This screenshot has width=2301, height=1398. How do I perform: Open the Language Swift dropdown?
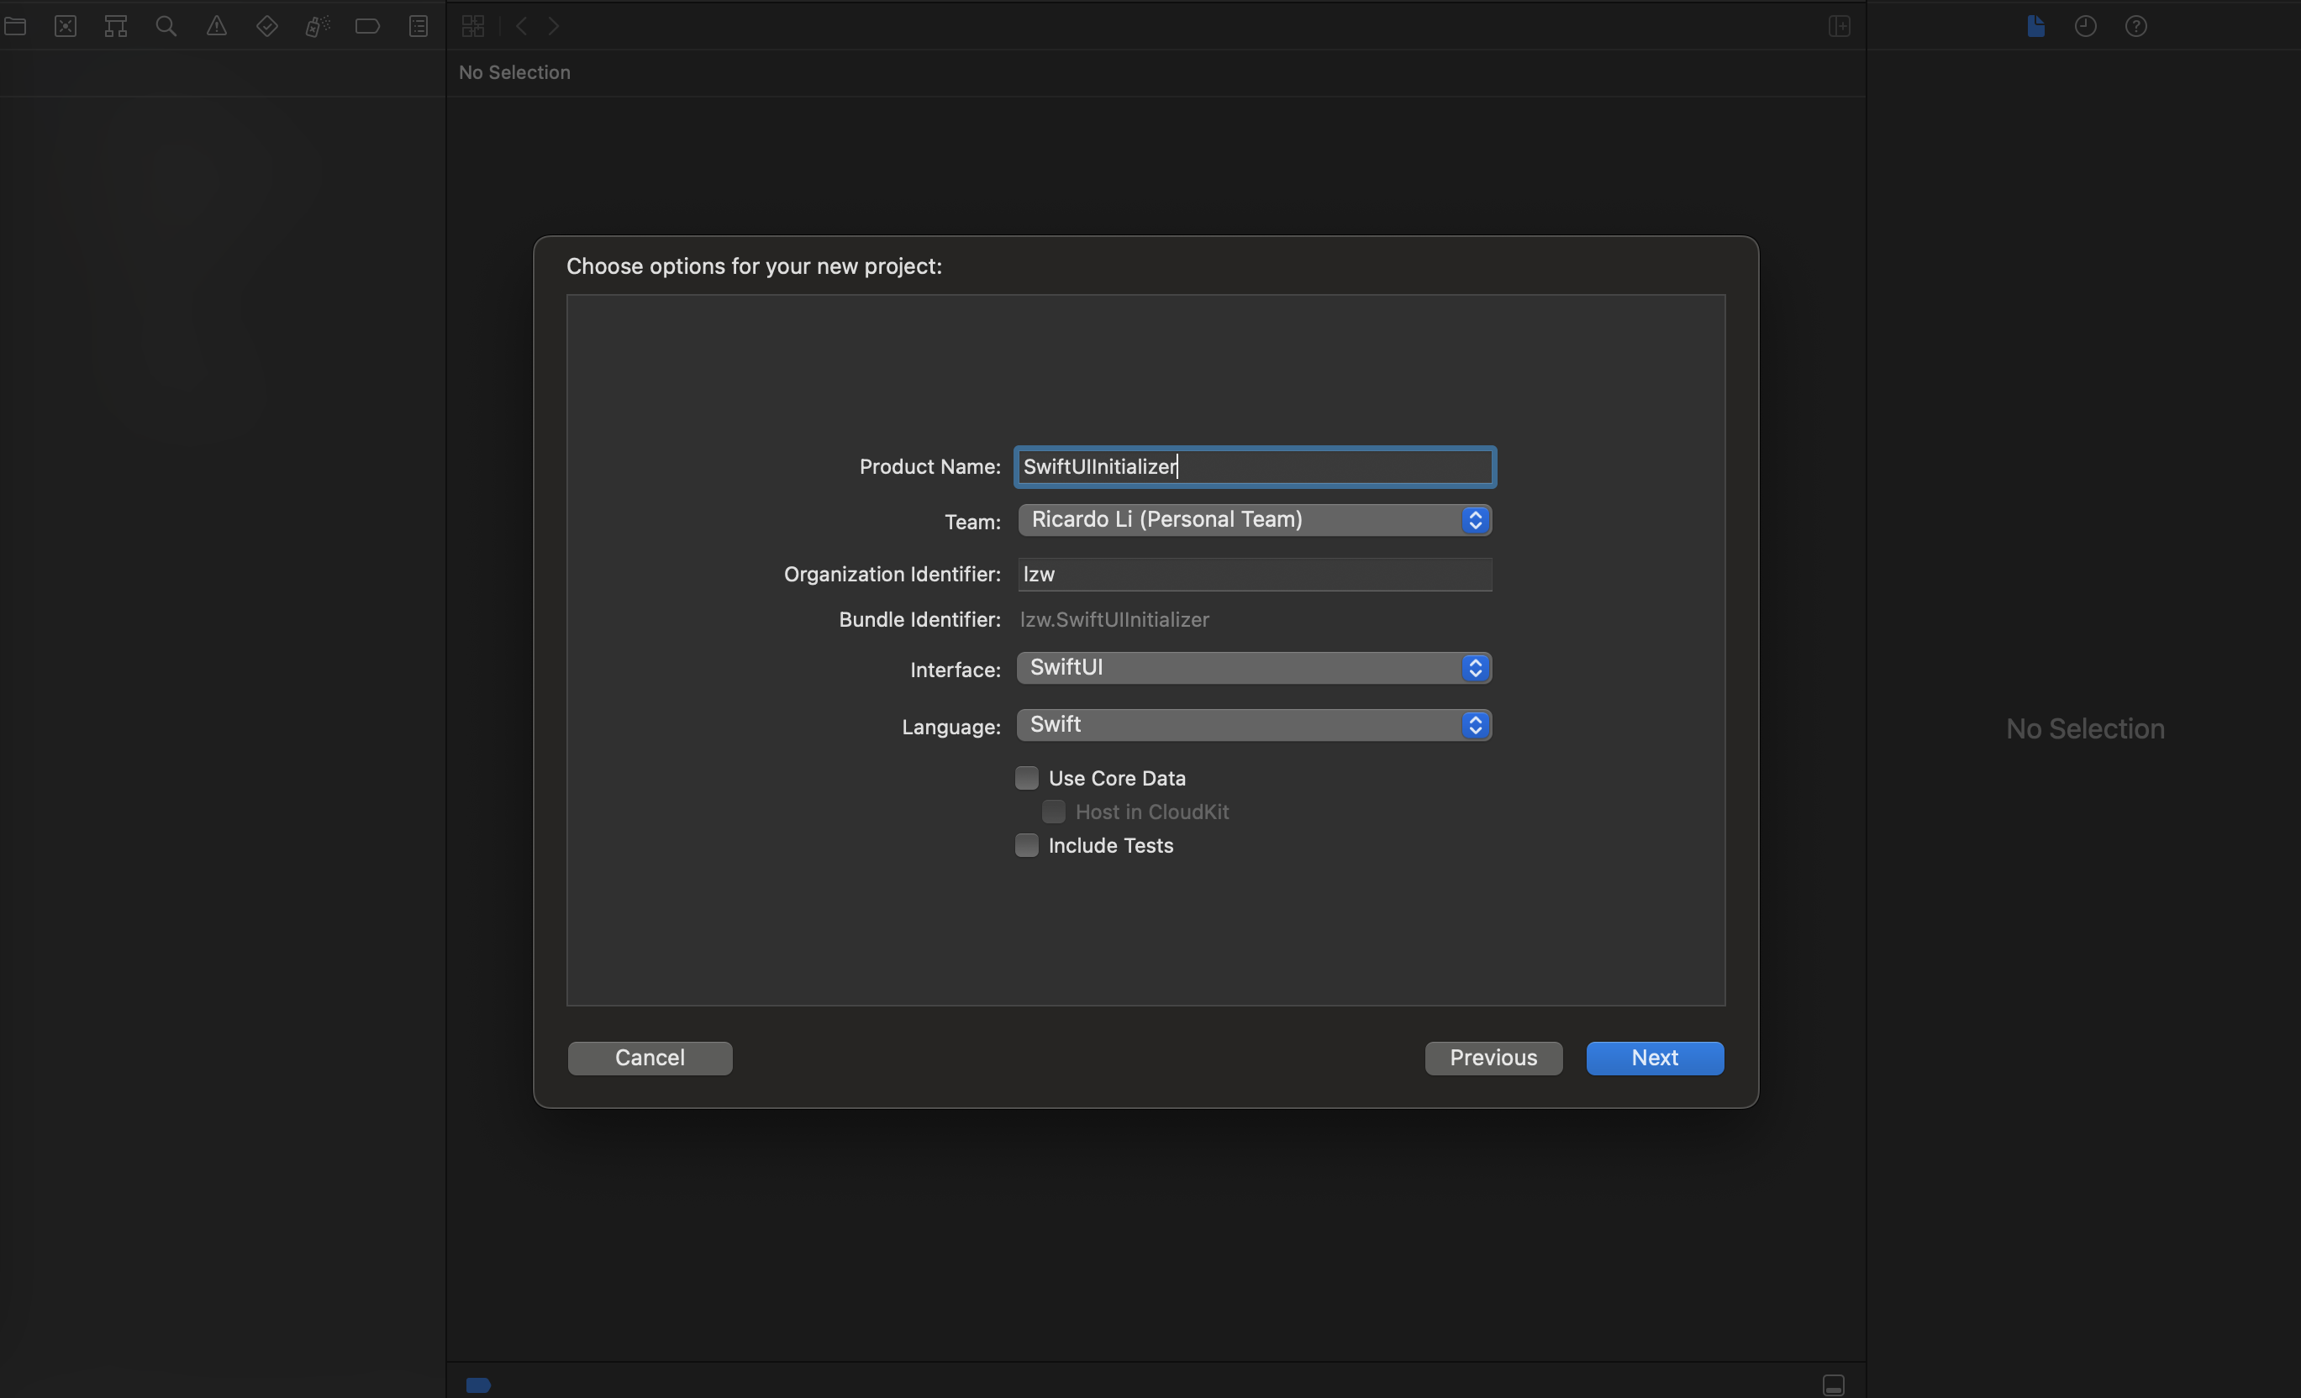coord(1254,725)
